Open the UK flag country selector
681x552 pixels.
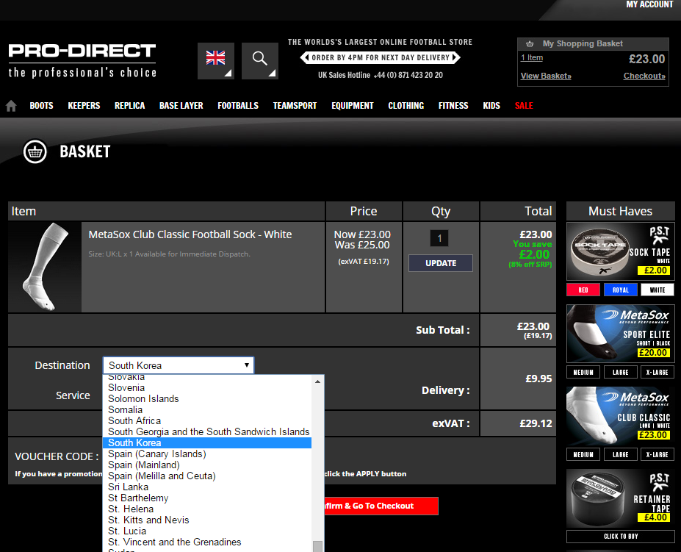pos(216,61)
